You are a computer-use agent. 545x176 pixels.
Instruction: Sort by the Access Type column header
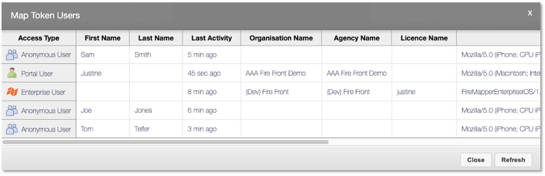coord(39,38)
